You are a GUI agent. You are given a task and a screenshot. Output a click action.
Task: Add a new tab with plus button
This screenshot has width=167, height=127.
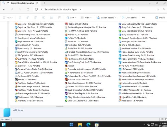click(44, 3)
